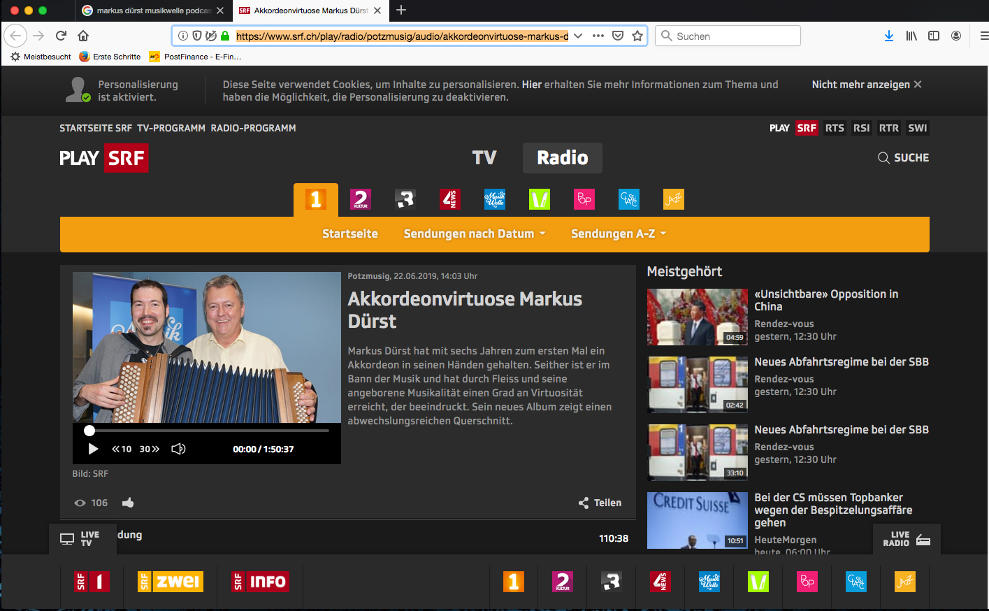Viewport: 989px width, 611px height.
Task: Expand URL bar history dropdown arrow
Action: pos(578,36)
